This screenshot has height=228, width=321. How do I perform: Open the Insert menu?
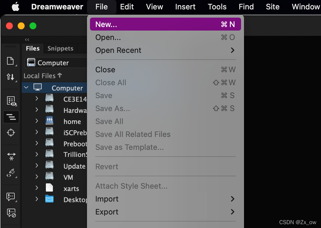[x=185, y=7]
